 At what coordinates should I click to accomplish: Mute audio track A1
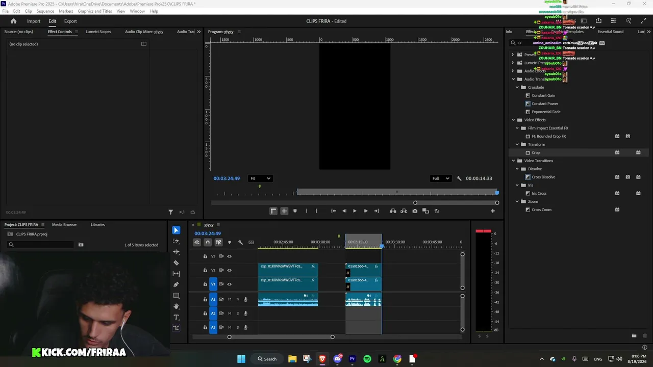tap(229, 299)
